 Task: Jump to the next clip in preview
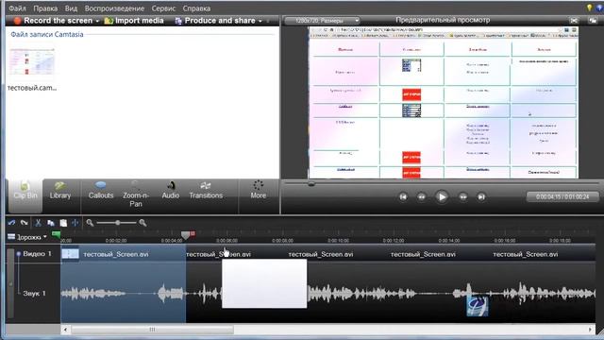click(x=481, y=197)
